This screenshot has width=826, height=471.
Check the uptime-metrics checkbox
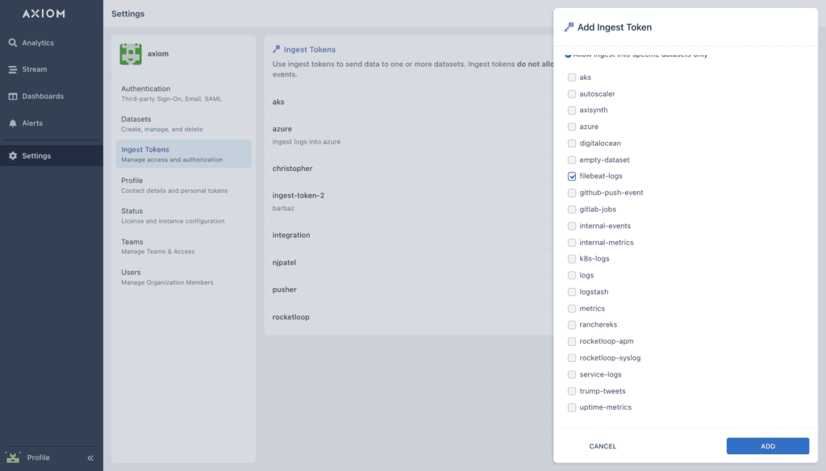[x=572, y=407]
